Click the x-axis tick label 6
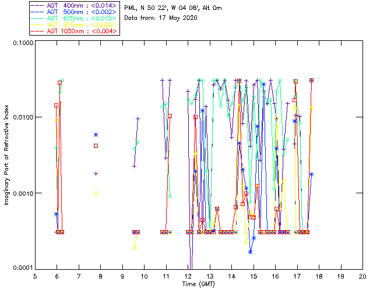 click(57, 276)
